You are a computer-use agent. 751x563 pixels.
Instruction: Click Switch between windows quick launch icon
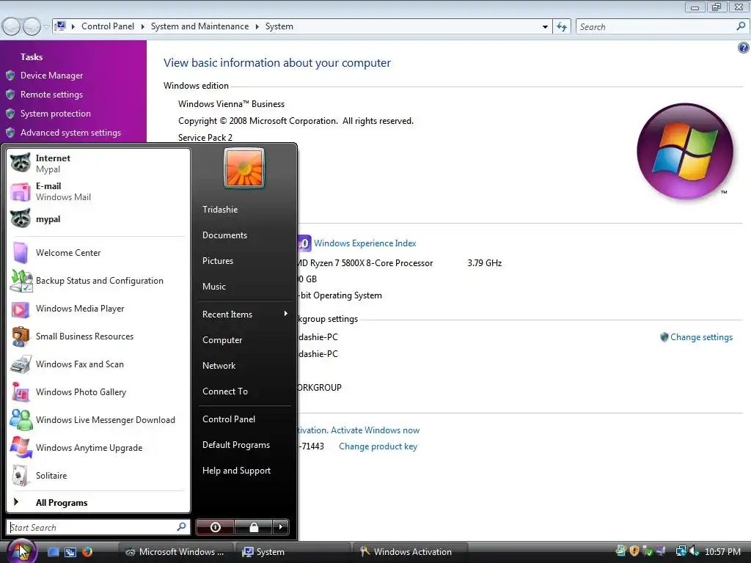pyautogui.click(x=70, y=552)
